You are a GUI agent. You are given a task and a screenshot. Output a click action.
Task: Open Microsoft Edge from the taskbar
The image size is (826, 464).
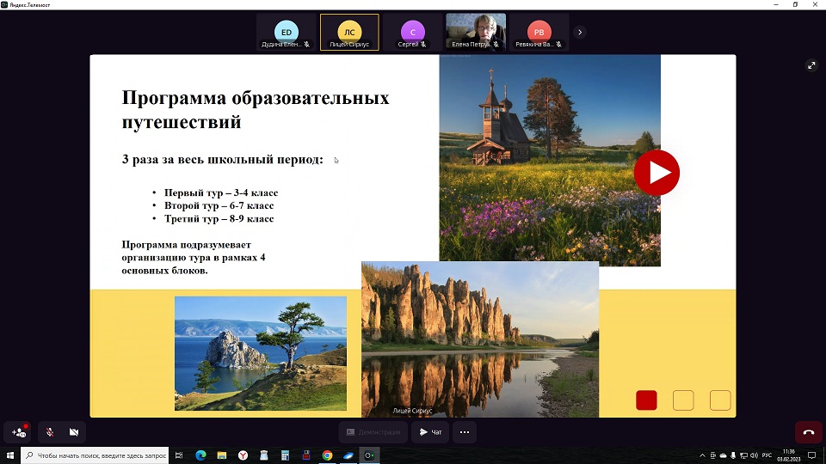[x=200, y=455]
